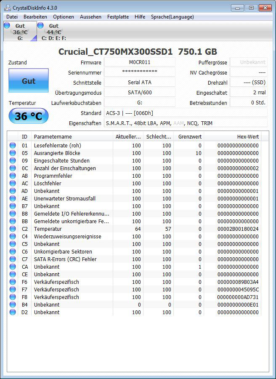
Task: Click status orb for SATA R-Errors (CRC) Fehler
Action: tap(13, 259)
